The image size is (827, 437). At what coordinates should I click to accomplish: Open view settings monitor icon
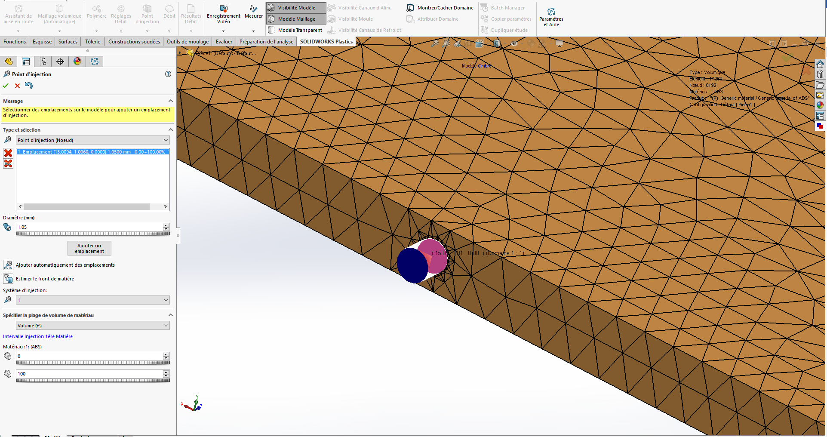tap(559, 43)
